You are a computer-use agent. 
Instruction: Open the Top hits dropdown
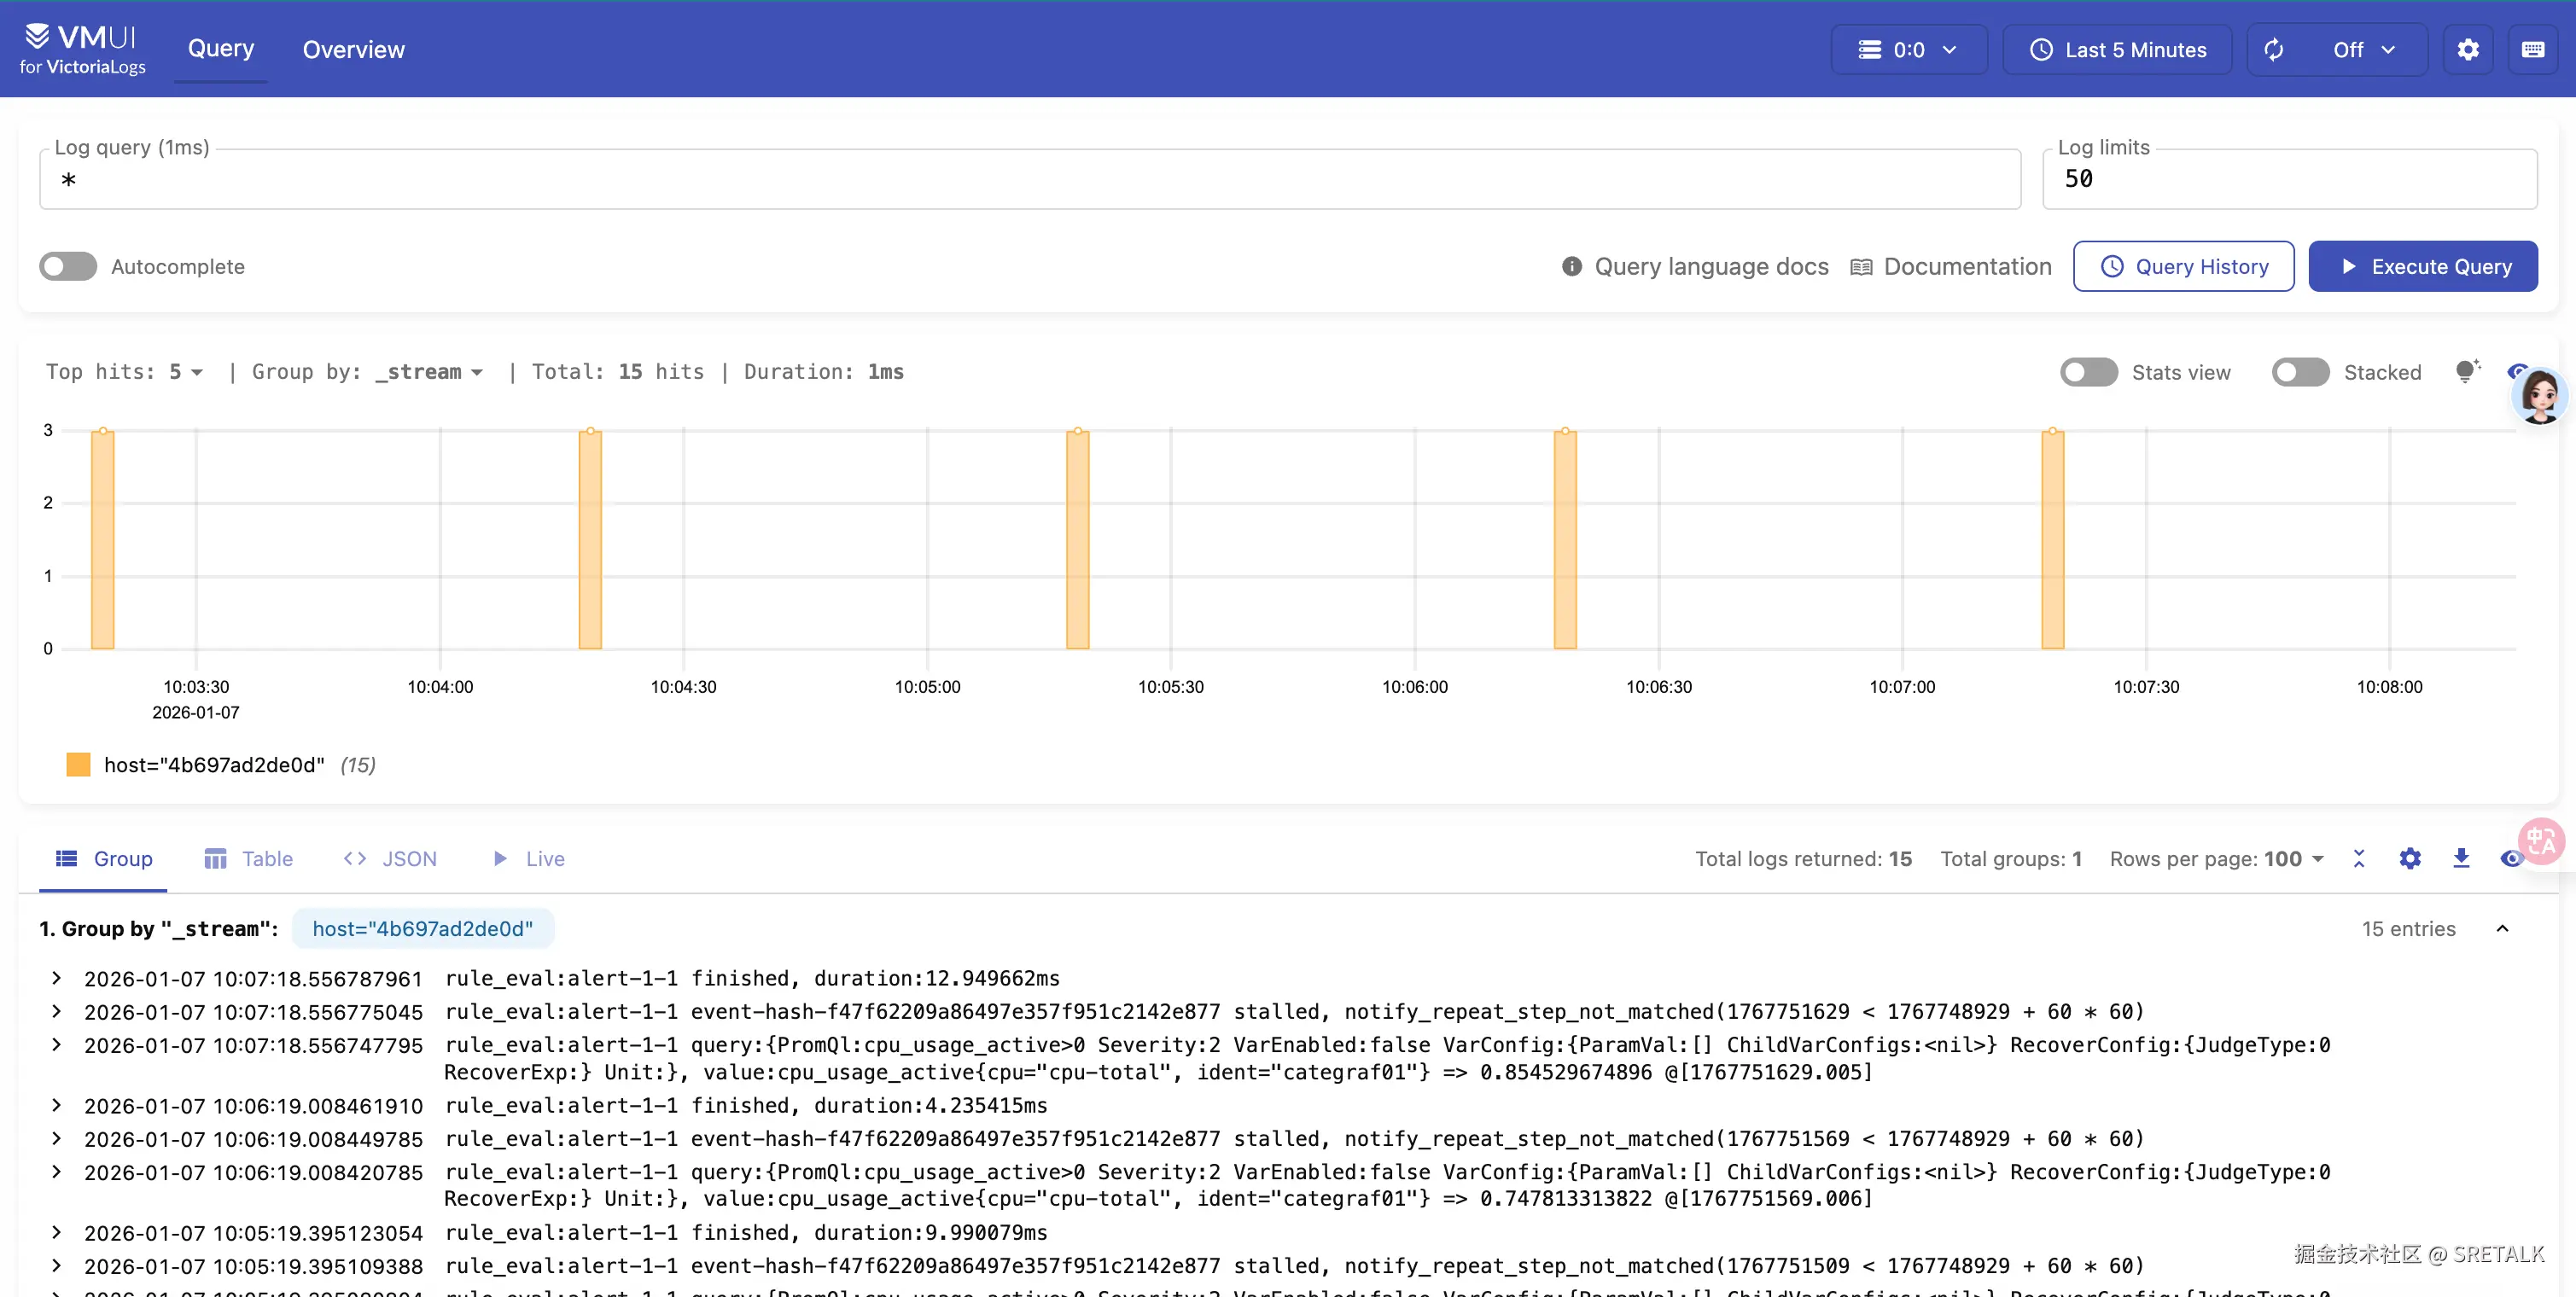pyautogui.click(x=186, y=372)
